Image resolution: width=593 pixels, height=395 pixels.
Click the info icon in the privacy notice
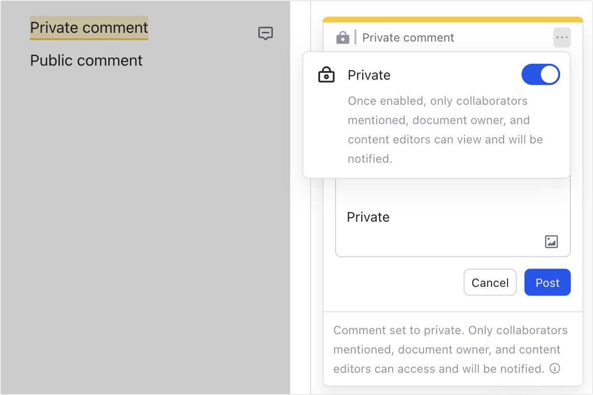point(555,368)
